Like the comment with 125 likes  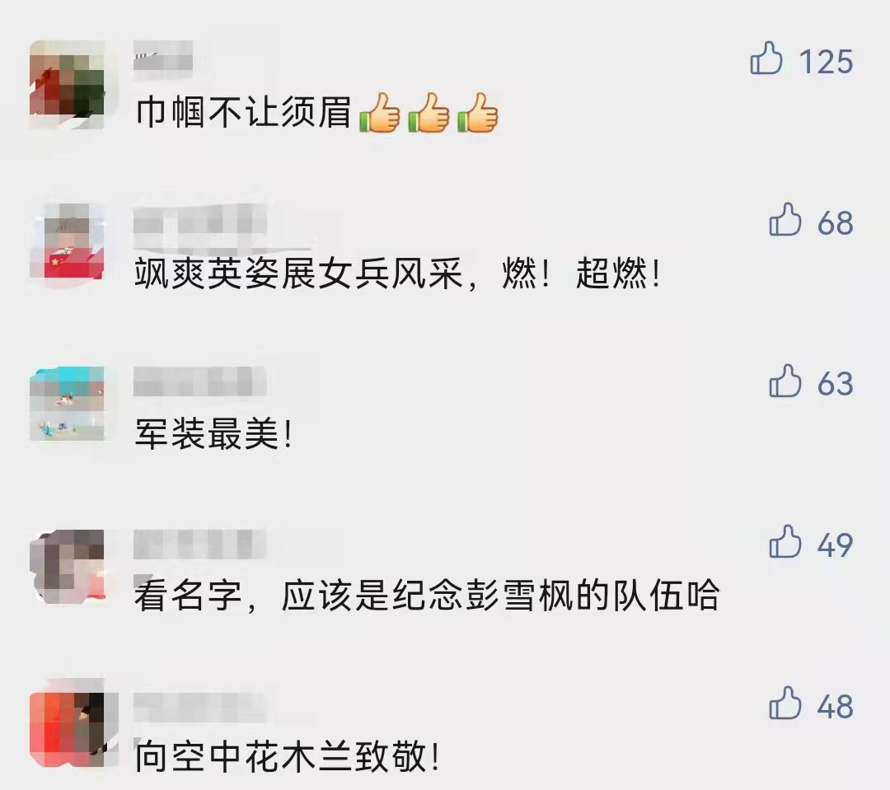tap(766, 58)
